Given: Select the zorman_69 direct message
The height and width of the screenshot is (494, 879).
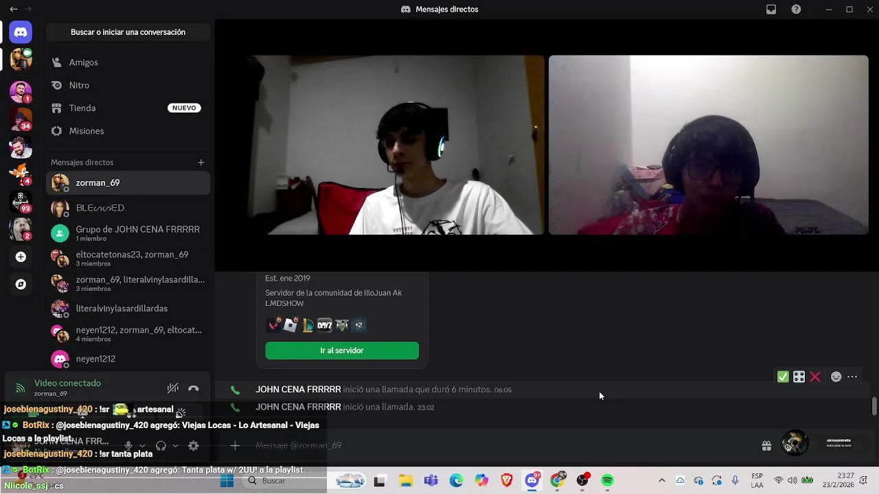Looking at the screenshot, I should 128,183.
